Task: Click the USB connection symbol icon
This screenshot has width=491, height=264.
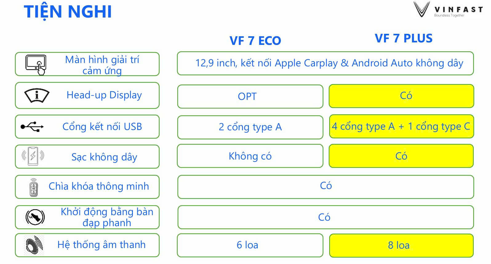Action: pos(32,127)
